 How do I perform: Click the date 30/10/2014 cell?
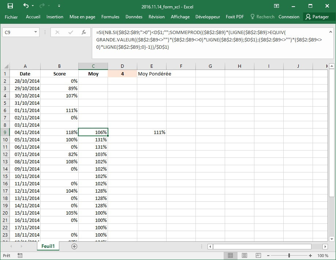tap(25, 96)
